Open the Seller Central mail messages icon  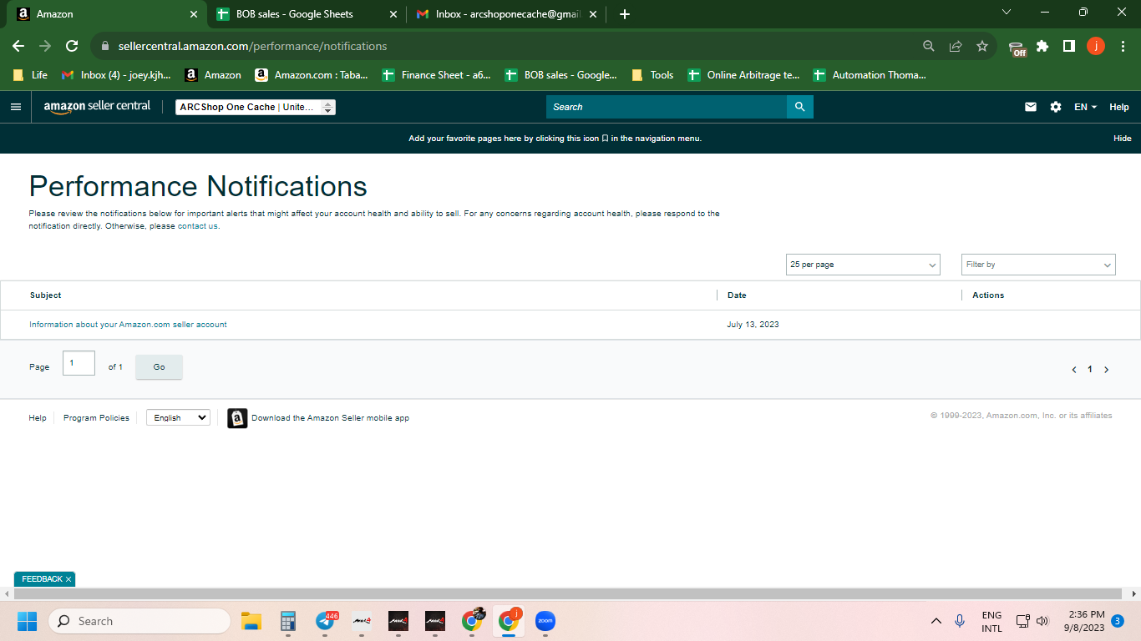[x=1031, y=107]
